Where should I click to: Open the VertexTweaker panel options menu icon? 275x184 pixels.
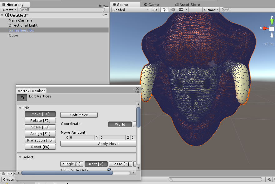pyautogui.click(x=137, y=92)
